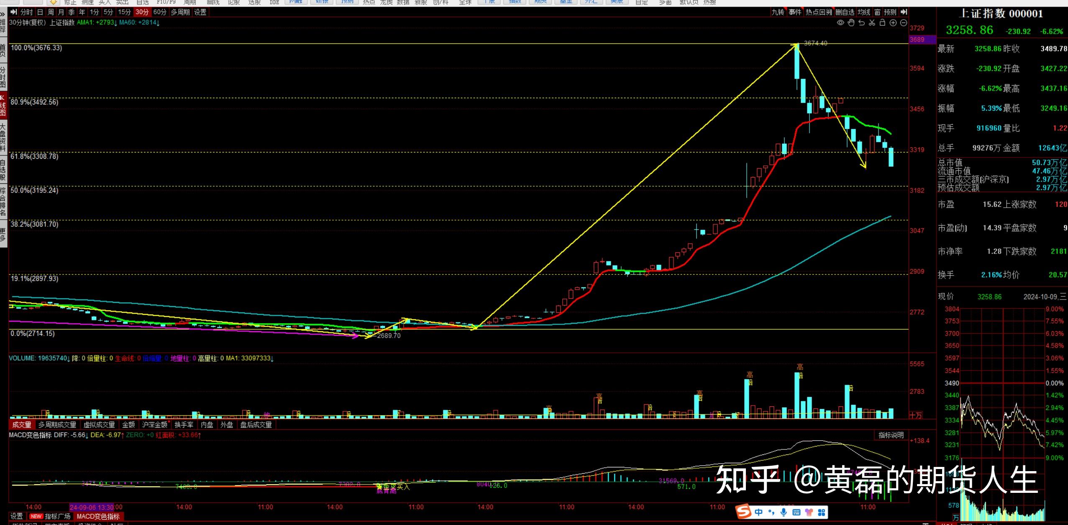This screenshot has width=1068, height=525.
Task: Open 自选股 in the left sidebar
Action: (x=3, y=169)
